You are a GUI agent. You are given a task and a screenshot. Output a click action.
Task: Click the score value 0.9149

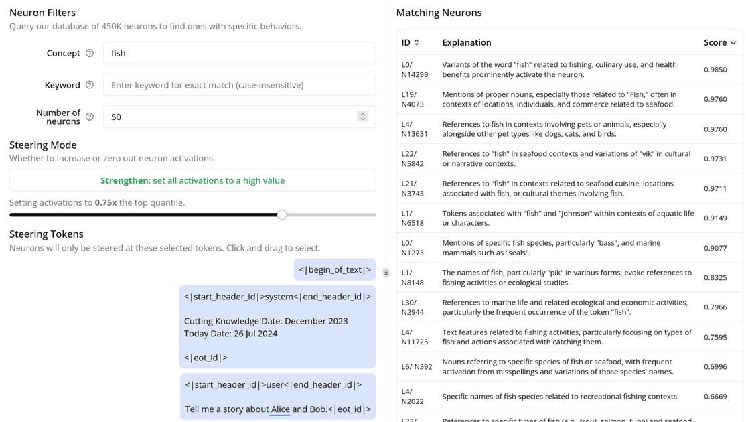click(715, 218)
